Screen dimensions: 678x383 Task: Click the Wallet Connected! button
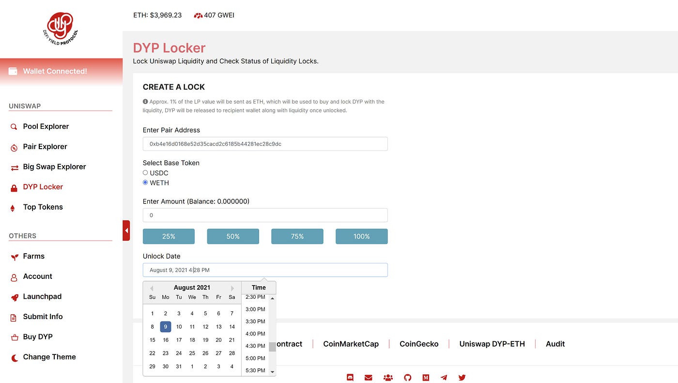pos(61,71)
